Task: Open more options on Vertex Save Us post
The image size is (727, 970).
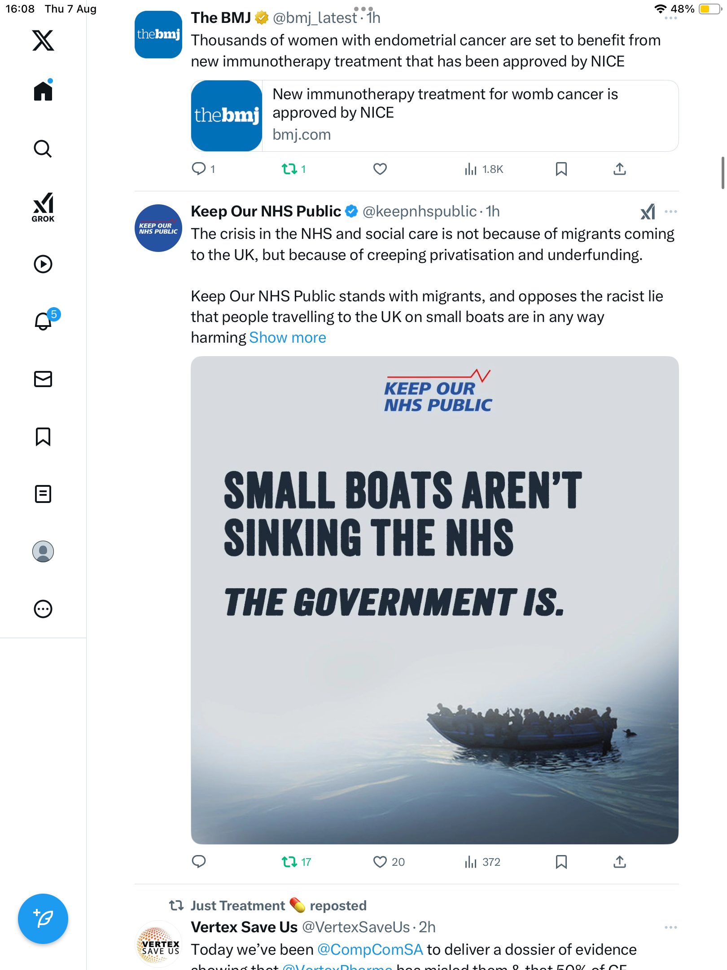Action: [670, 927]
